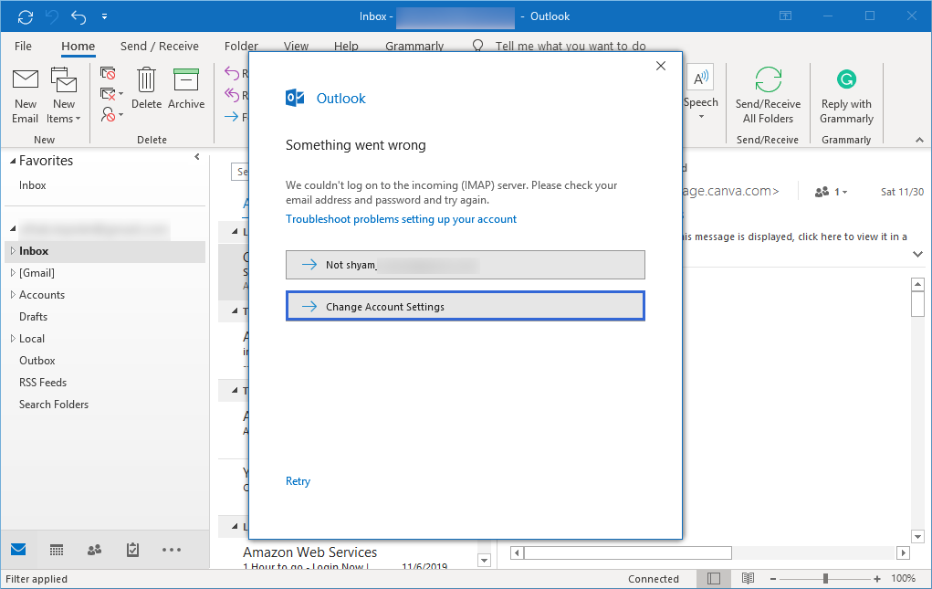Open Troubleshoot problems setting up your account link
The width and height of the screenshot is (932, 589).
point(402,219)
